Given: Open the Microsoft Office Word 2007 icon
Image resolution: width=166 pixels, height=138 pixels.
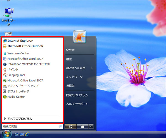Looking at the screenshot, I should pyautogui.click(x=5, y=59).
